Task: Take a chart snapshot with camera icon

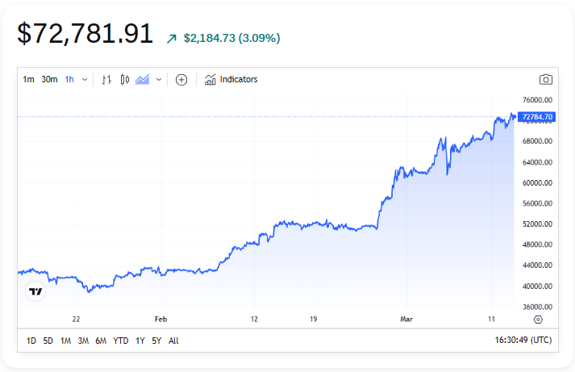Action: [x=546, y=79]
